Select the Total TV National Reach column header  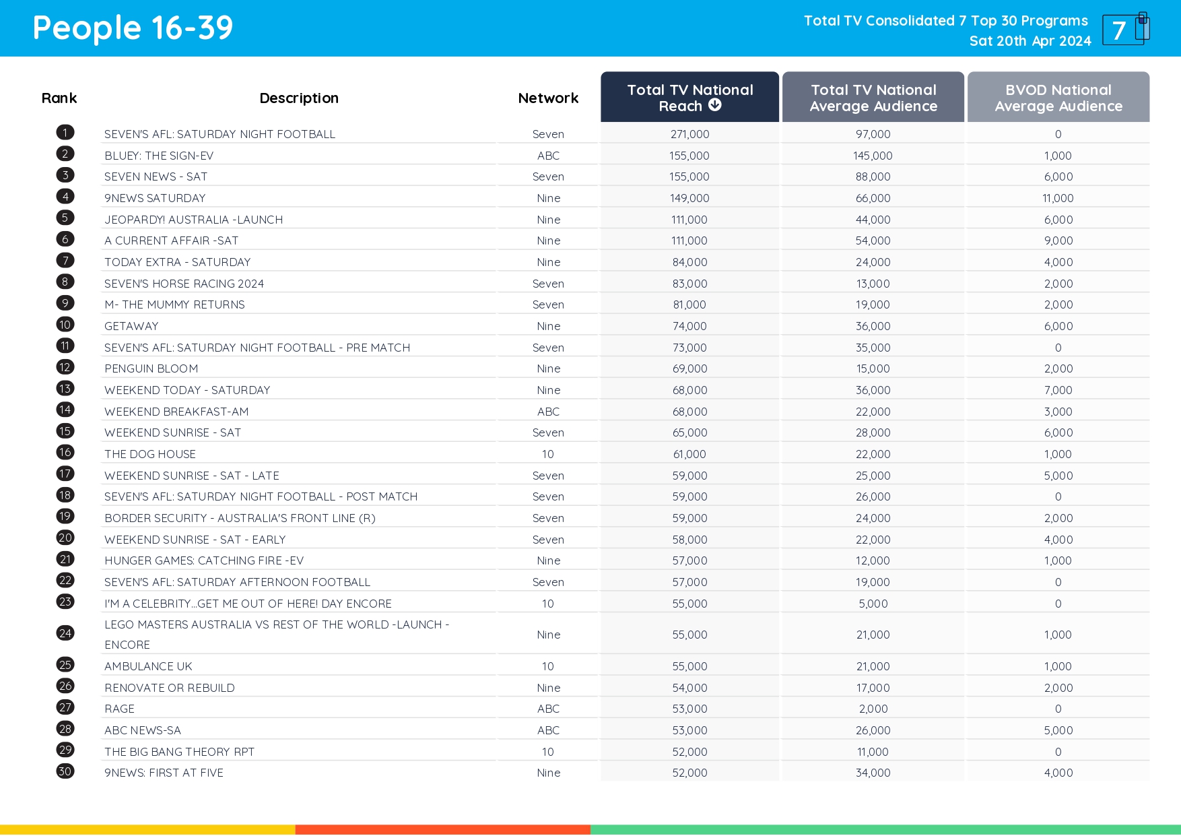pyautogui.click(x=689, y=97)
